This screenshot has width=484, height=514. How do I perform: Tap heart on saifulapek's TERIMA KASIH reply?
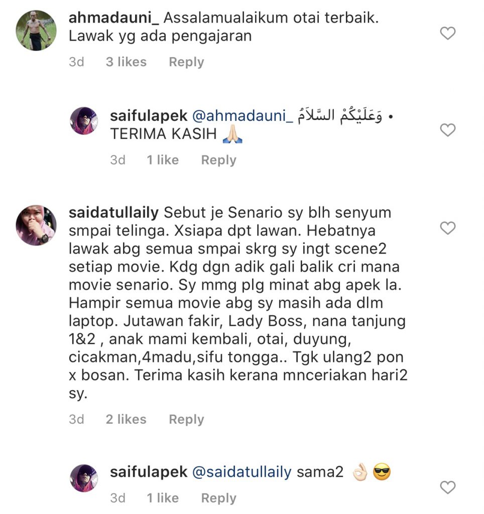tap(448, 130)
